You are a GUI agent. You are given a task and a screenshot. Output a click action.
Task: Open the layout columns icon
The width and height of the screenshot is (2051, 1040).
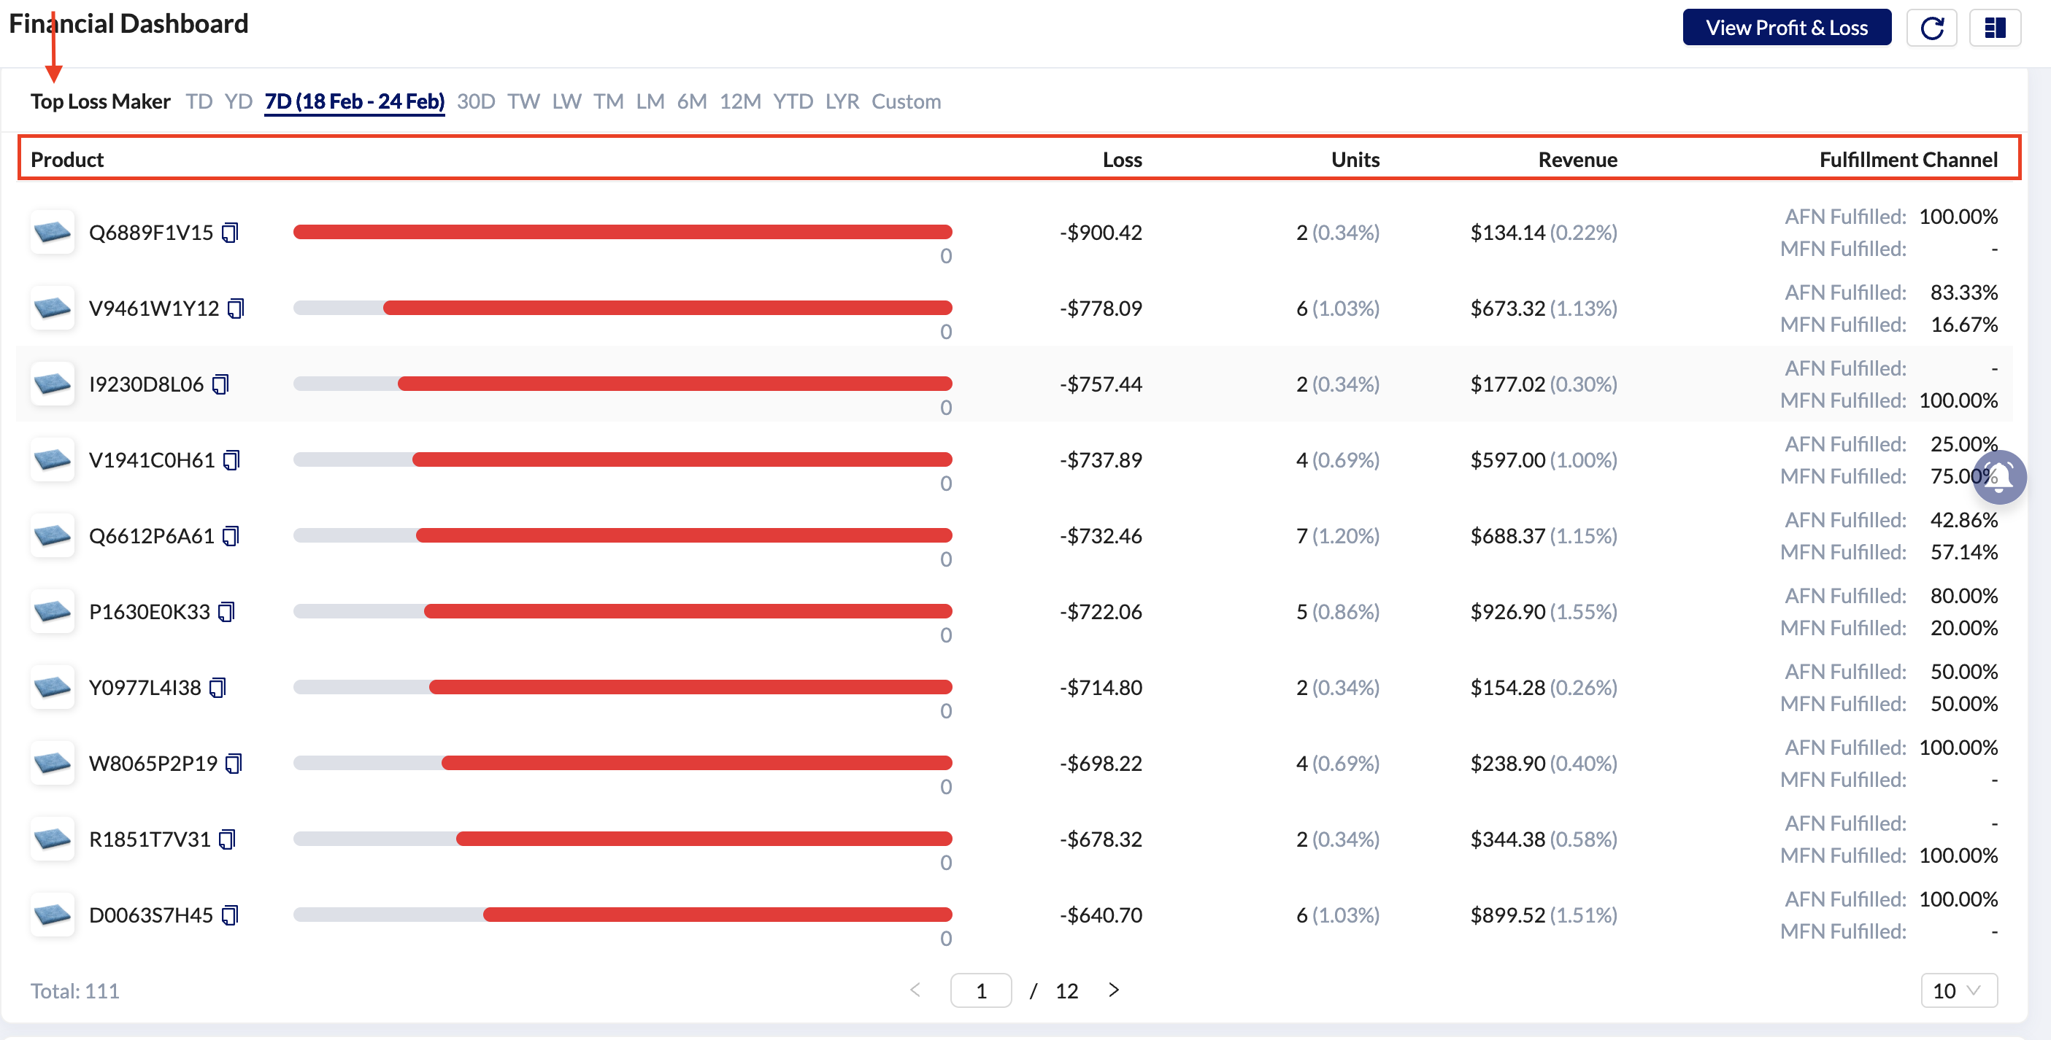coord(1995,28)
